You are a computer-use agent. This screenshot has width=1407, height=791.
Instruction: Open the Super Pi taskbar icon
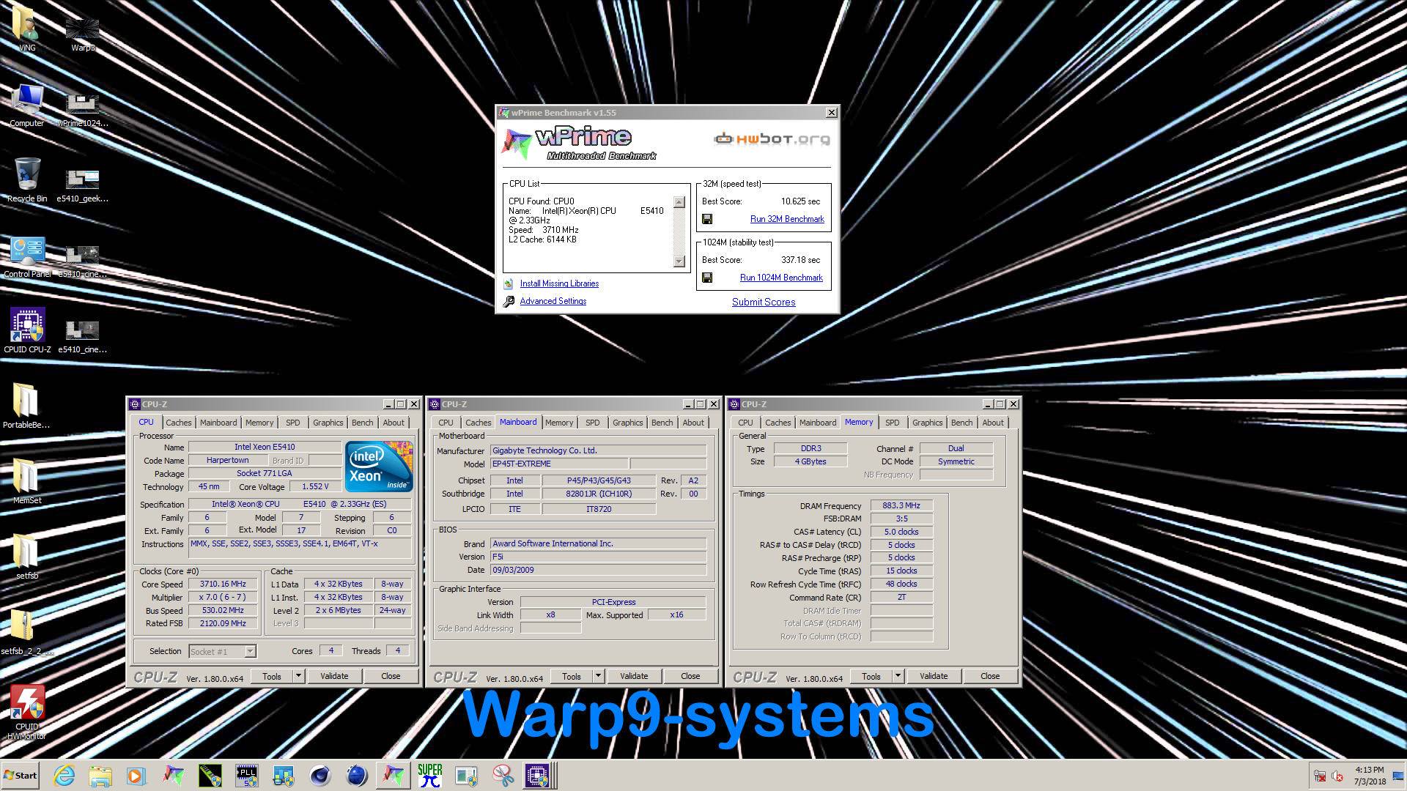(x=430, y=776)
